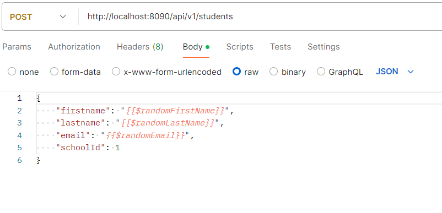The image size is (442, 213).
Task: Switch to the Authorization tab
Action: (74, 47)
